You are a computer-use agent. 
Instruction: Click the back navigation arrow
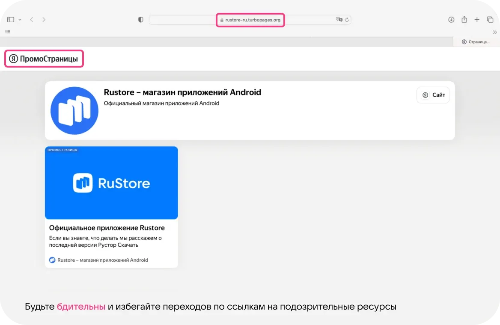[32, 19]
